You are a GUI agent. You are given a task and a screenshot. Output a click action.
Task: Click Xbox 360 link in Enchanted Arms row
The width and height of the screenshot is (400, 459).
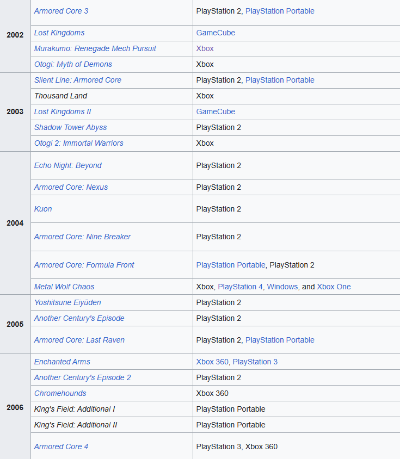(212, 362)
